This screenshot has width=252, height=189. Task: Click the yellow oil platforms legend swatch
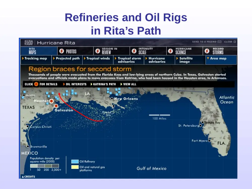[75, 167]
